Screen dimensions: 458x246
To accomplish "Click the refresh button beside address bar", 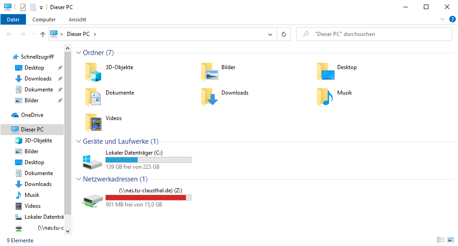I will point(284,34).
